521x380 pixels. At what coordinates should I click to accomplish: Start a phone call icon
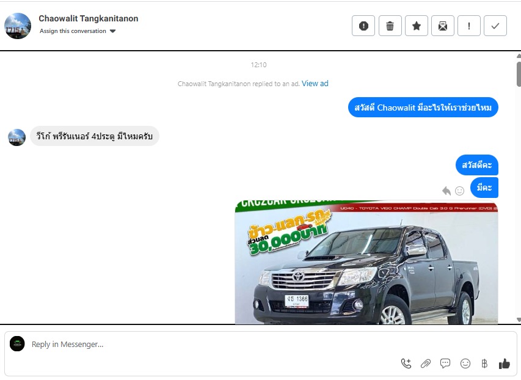[406, 364]
